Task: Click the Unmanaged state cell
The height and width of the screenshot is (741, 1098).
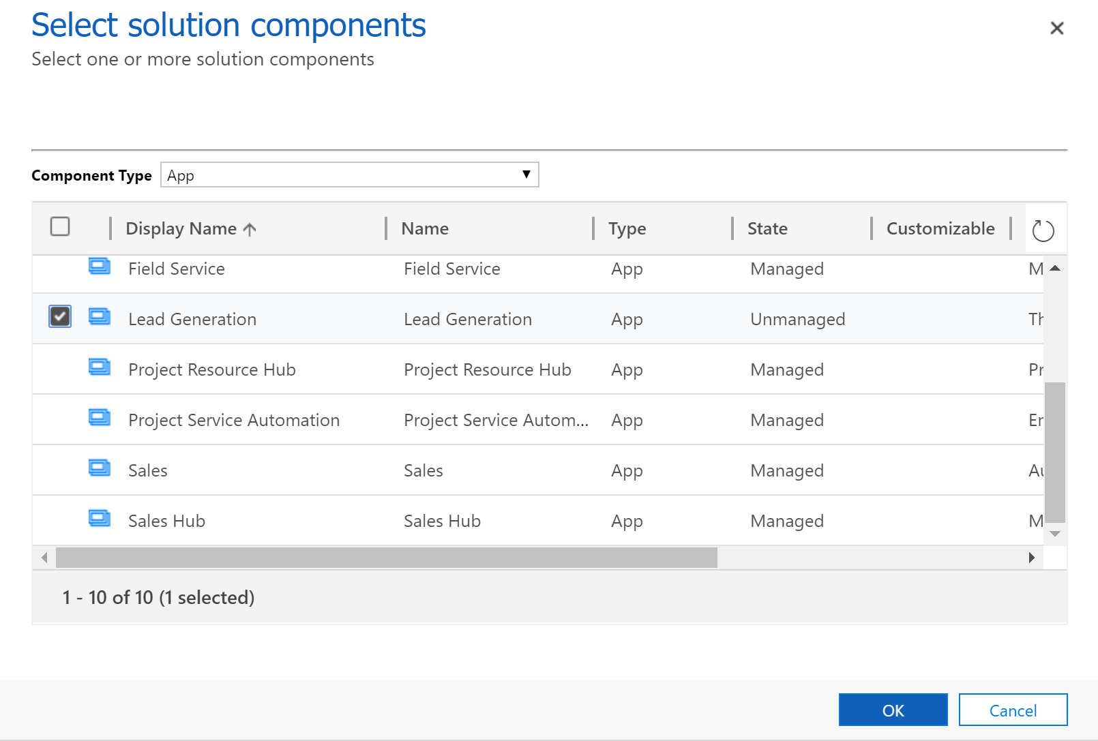Action: click(798, 319)
